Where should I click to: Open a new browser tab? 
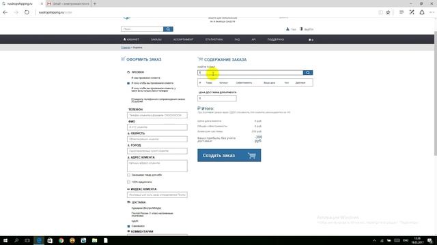(x=95, y=4)
